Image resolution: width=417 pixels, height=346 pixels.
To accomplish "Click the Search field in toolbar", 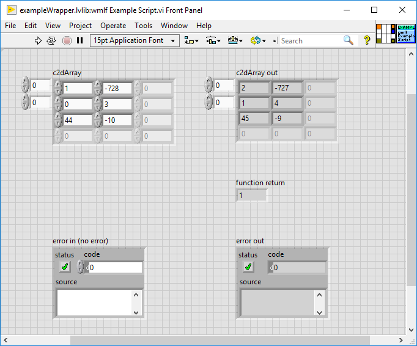I will [311, 41].
